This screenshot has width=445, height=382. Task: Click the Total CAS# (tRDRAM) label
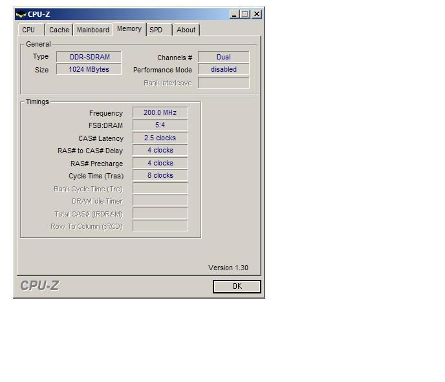89,214
